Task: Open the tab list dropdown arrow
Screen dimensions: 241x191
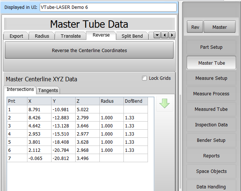Action: [x=157, y=35]
